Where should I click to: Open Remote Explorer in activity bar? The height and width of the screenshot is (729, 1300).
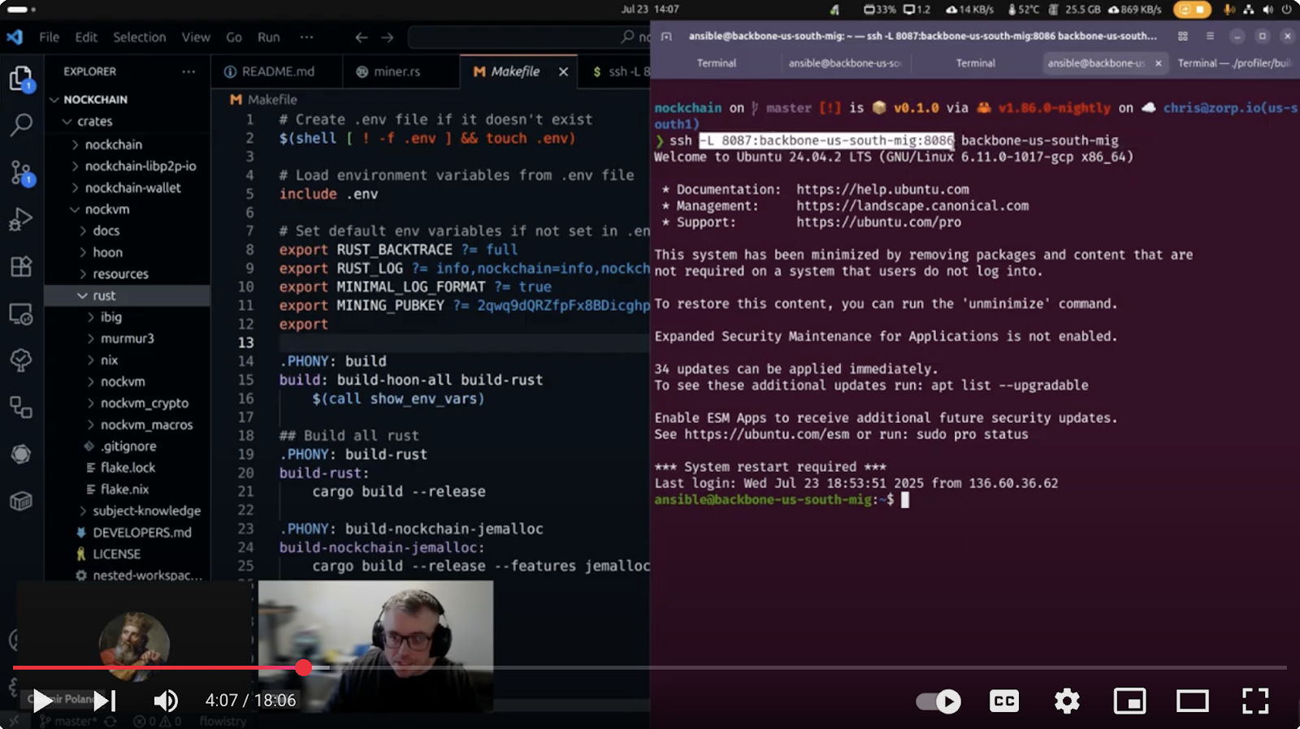click(x=21, y=313)
